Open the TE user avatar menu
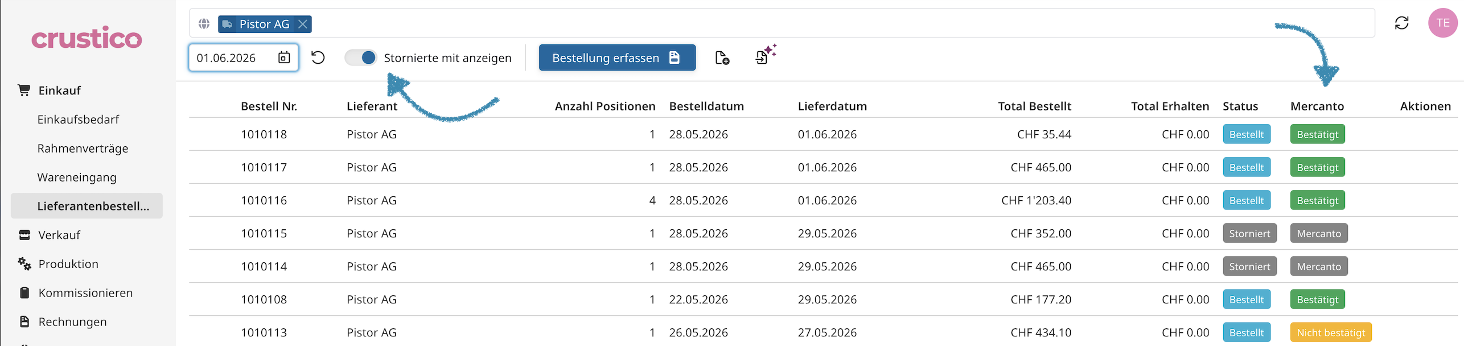The height and width of the screenshot is (346, 1464). pyautogui.click(x=1443, y=23)
